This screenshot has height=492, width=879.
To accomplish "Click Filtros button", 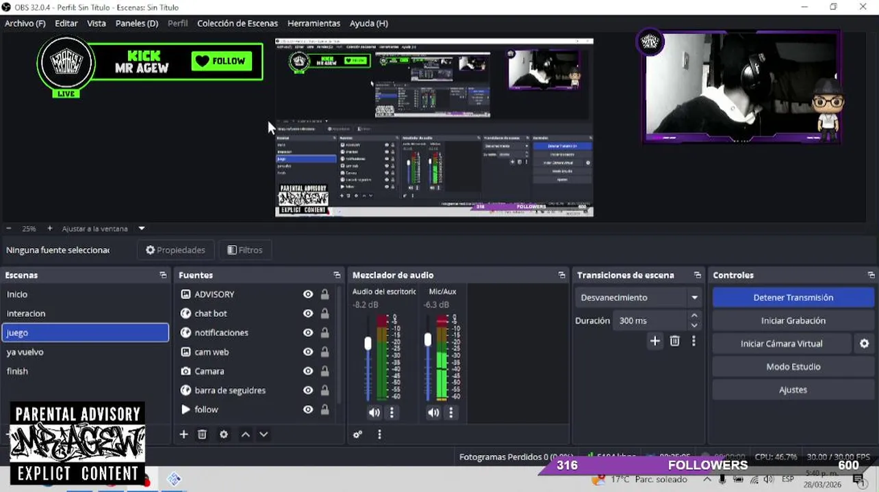I will click(245, 250).
